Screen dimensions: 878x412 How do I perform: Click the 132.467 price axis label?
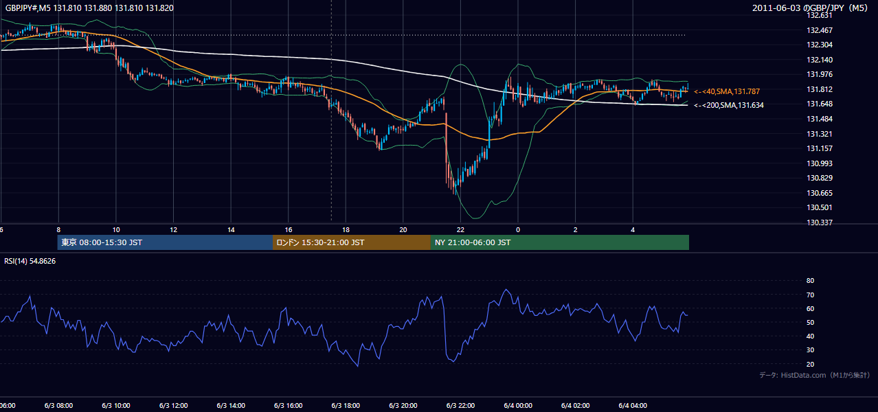tap(819, 30)
